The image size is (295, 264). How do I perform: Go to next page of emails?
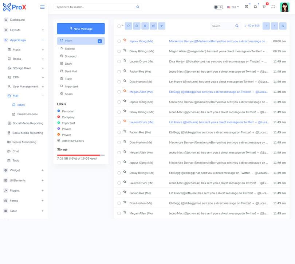pyautogui.click(x=274, y=26)
